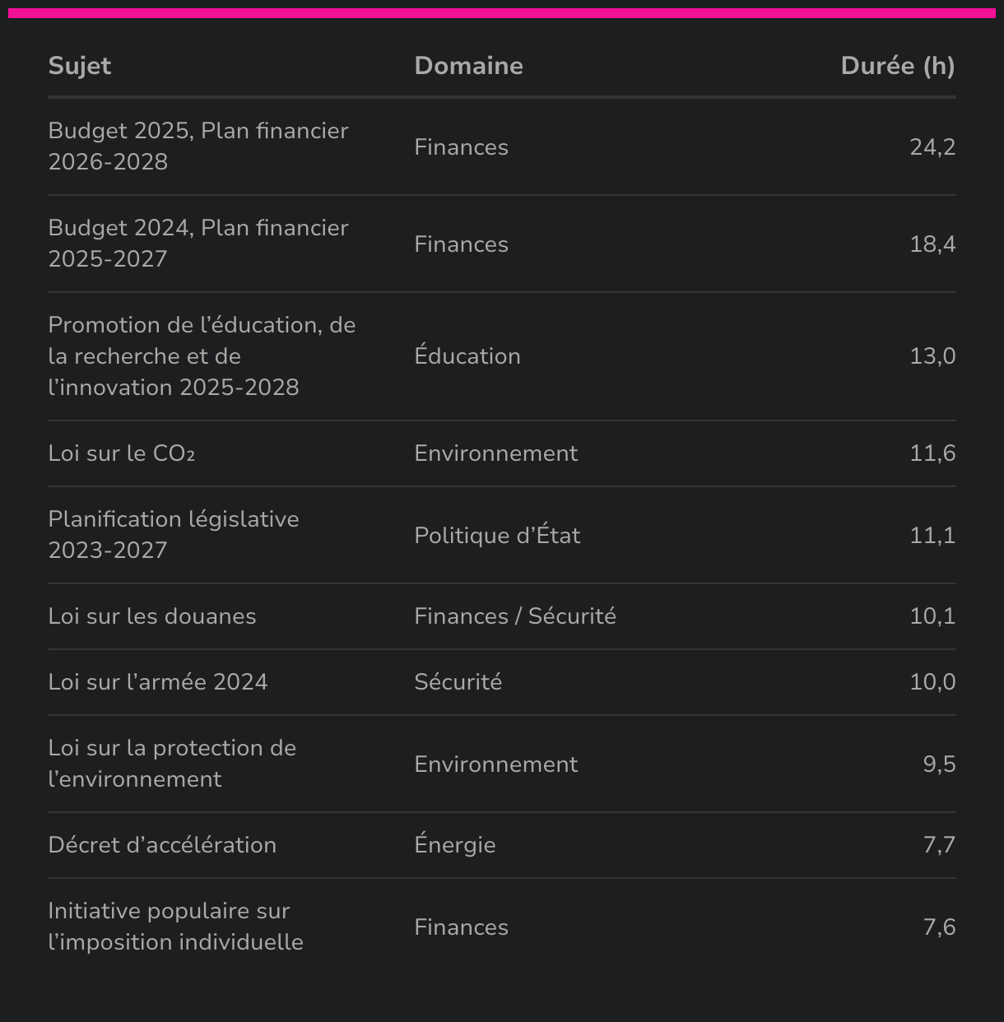Select the Énergie domain cell
The height and width of the screenshot is (1022, 1004).
[455, 845]
